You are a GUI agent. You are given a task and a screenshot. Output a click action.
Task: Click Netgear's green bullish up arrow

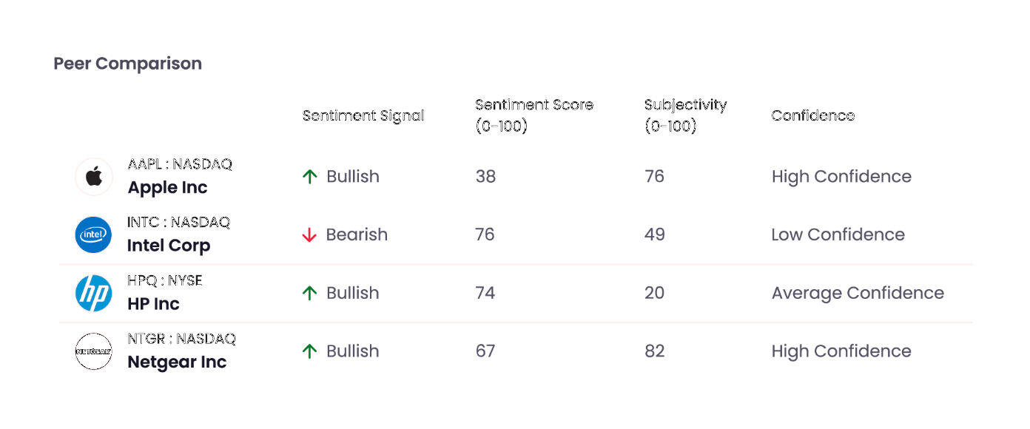click(309, 351)
